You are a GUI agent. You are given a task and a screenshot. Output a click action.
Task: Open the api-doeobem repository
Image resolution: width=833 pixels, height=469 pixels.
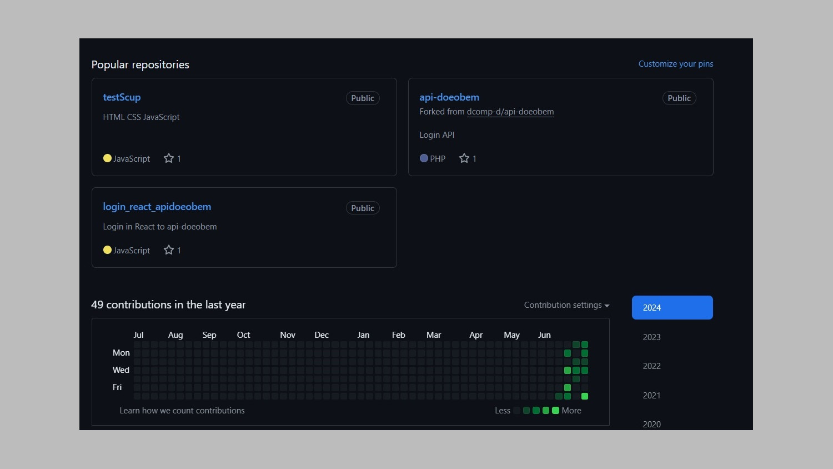tap(449, 97)
